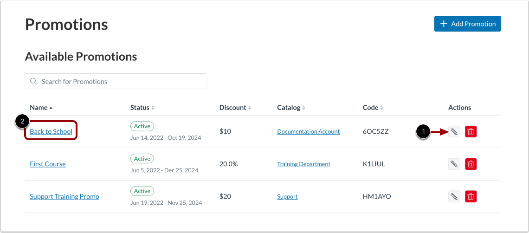
Task: Click the search magnifier icon
Action: [33, 81]
